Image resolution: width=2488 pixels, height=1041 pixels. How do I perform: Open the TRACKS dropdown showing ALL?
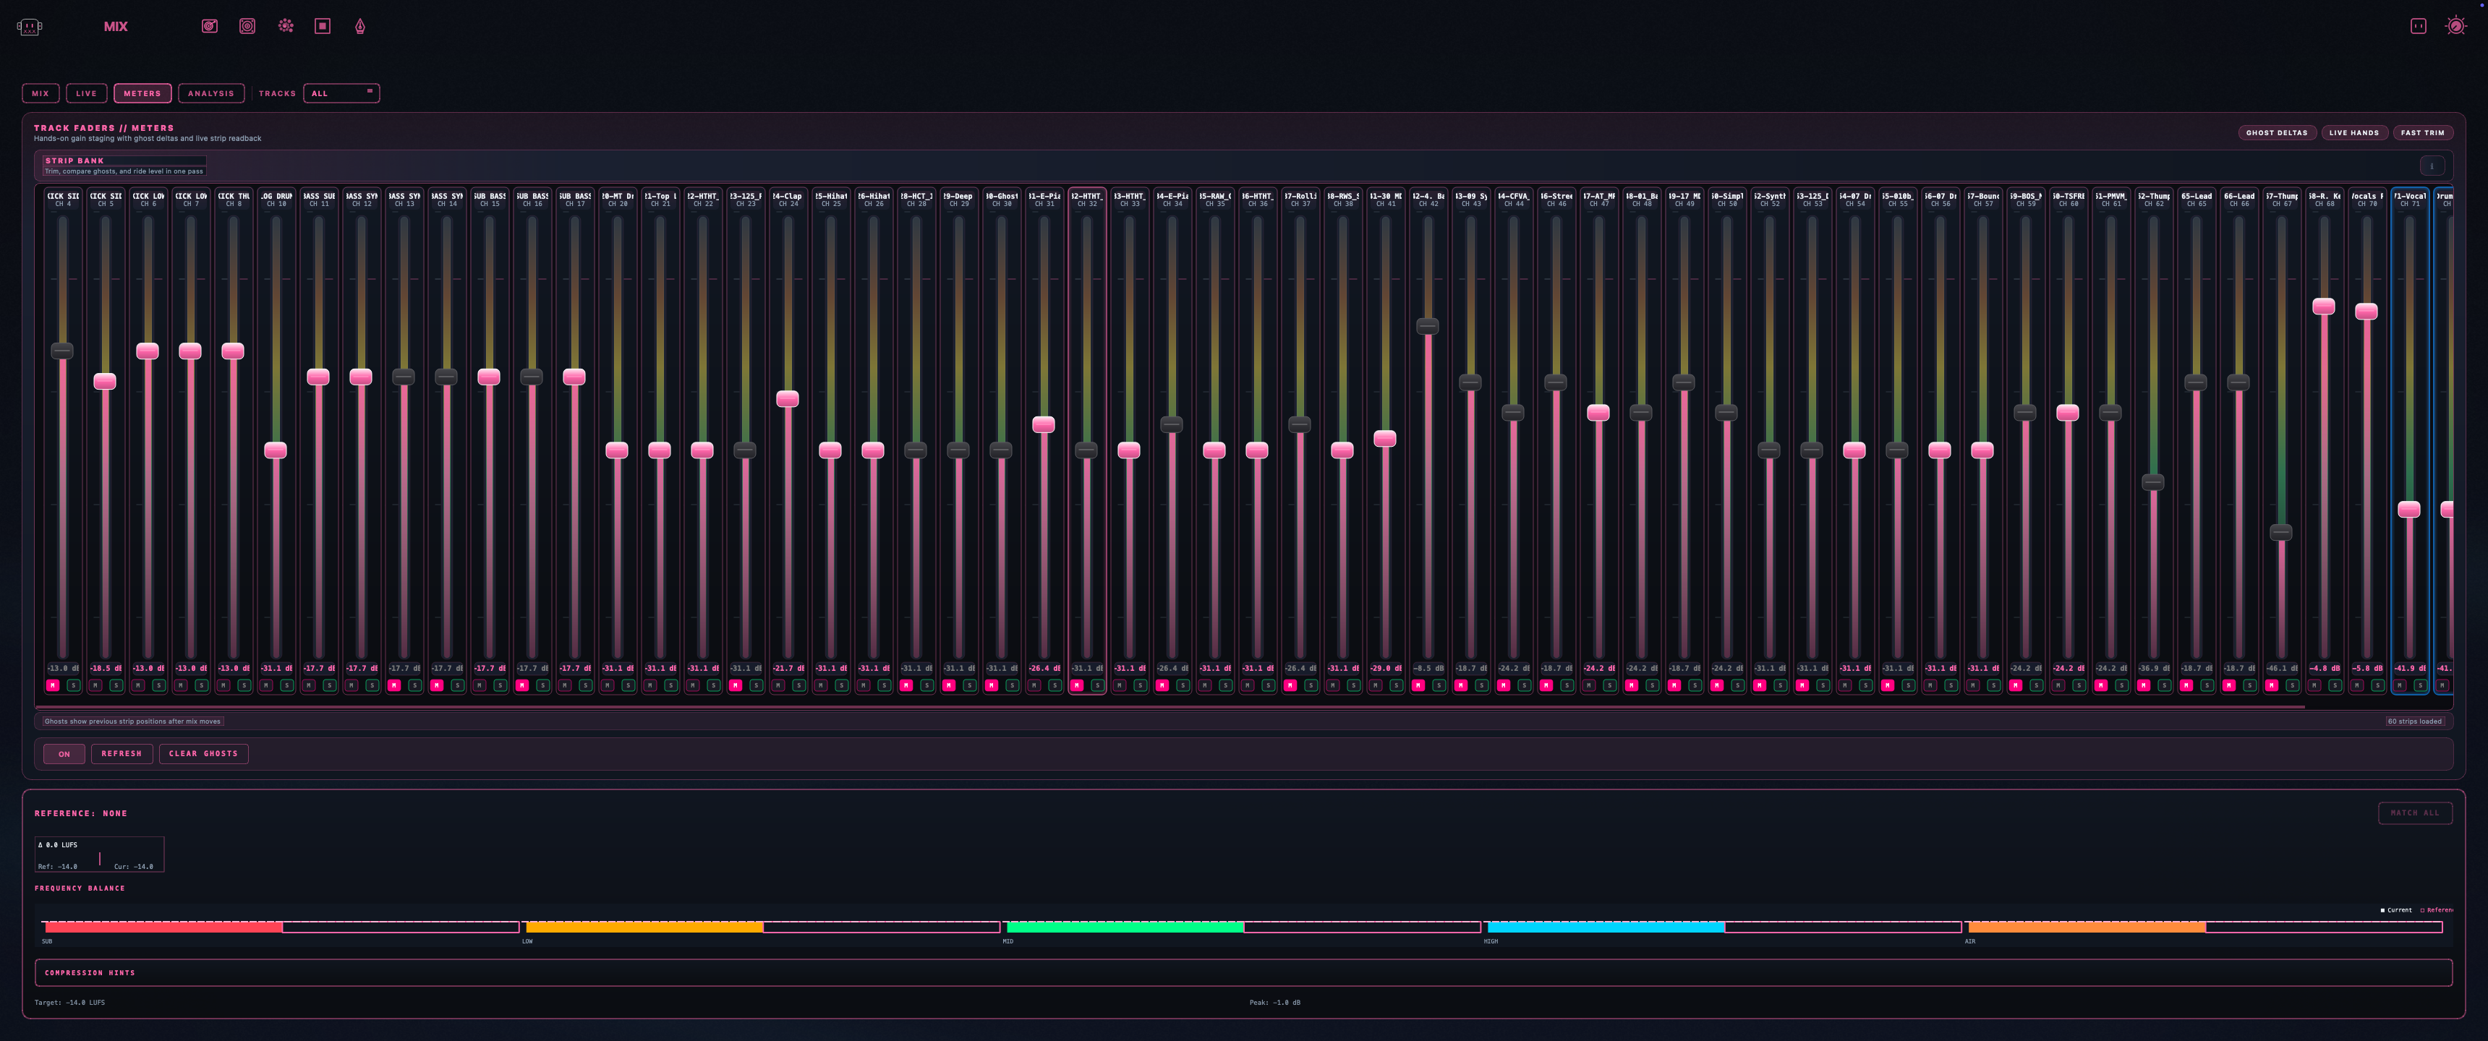341,93
